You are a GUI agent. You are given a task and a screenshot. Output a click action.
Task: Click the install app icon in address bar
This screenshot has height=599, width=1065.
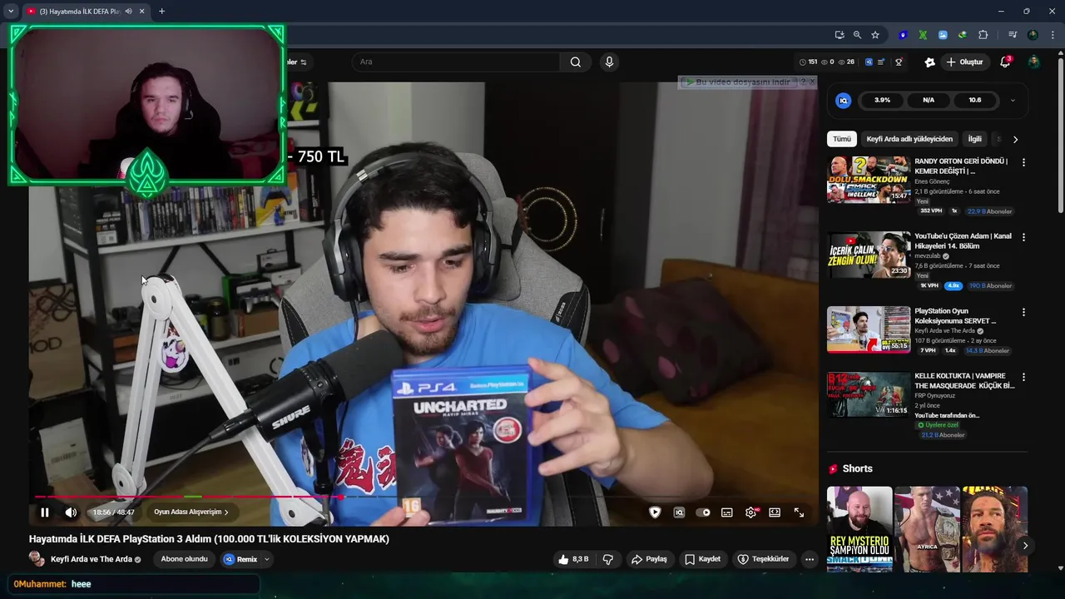point(840,35)
